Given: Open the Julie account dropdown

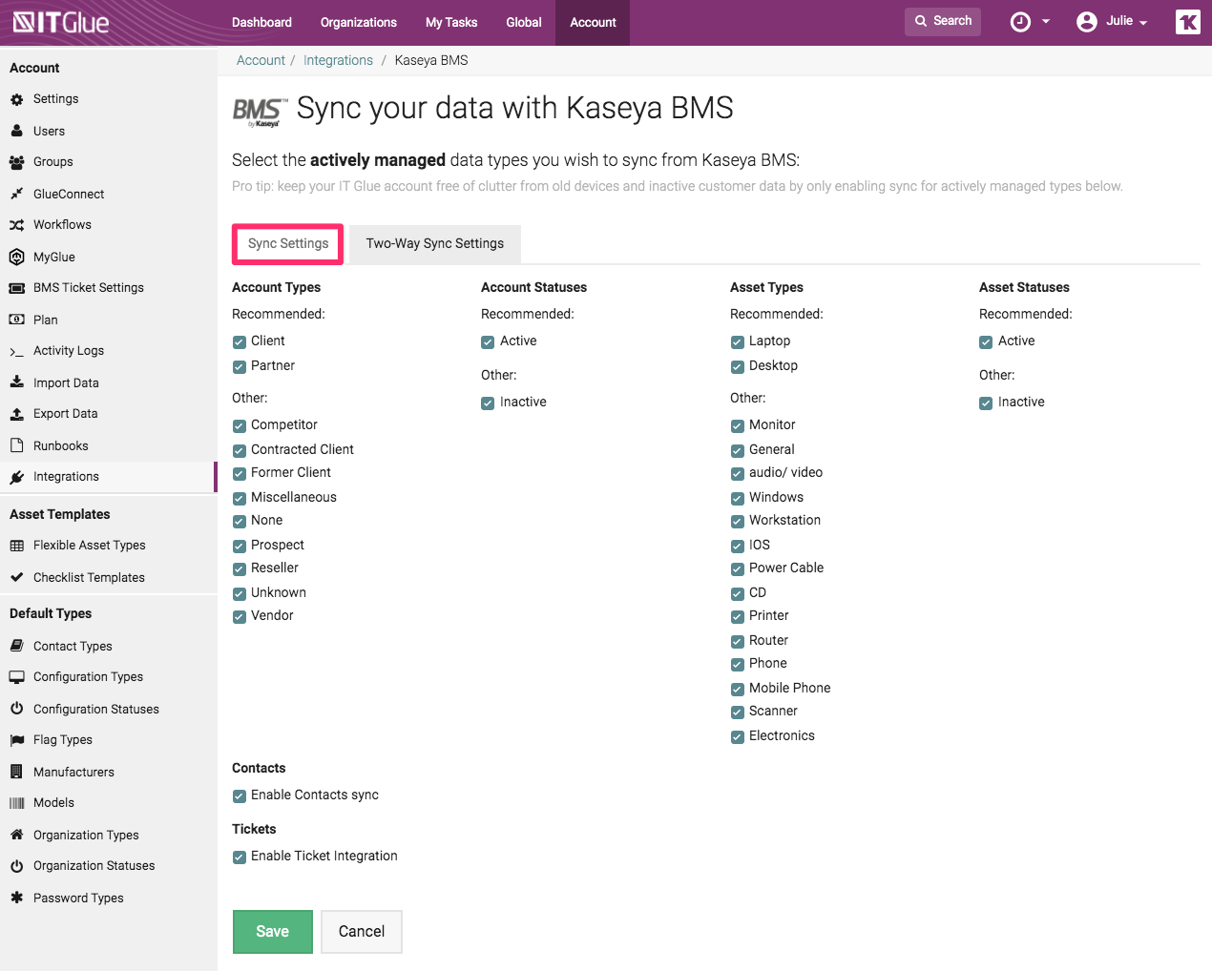Looking at the screenshot, I should (1113, 22).
